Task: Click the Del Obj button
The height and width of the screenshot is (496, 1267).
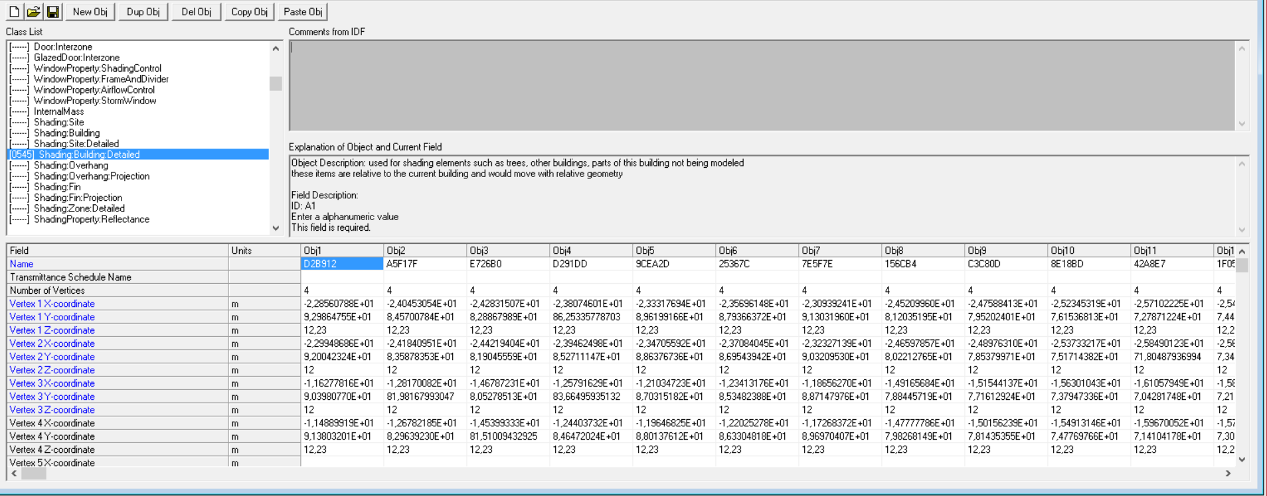Action: pos(196,12)
